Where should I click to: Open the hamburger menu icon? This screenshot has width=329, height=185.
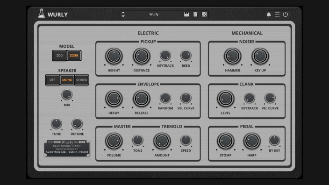277,14
